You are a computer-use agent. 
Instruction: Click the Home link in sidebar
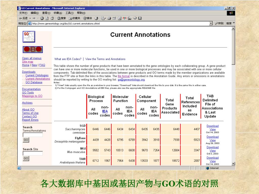click(26, 65)
